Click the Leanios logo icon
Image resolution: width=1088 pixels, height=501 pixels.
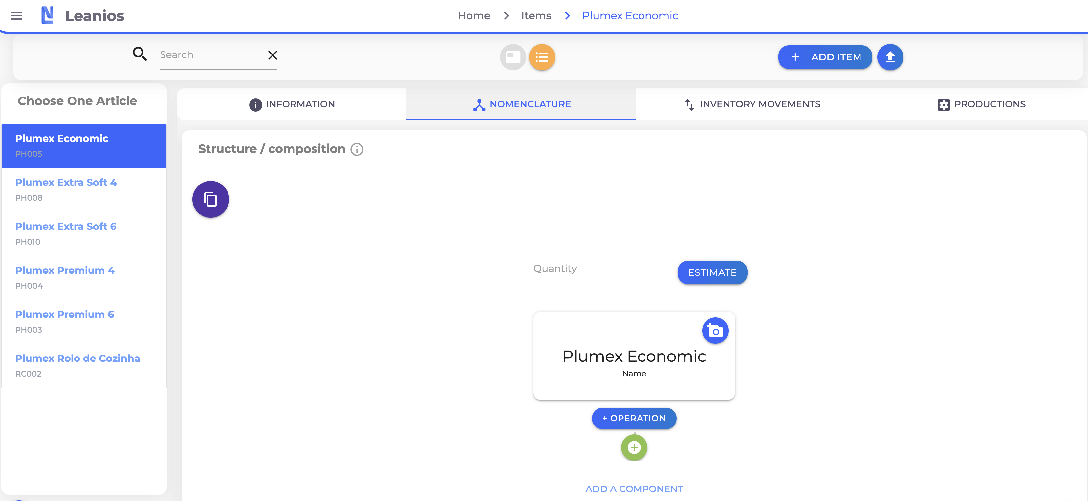(x=47, y=16)
